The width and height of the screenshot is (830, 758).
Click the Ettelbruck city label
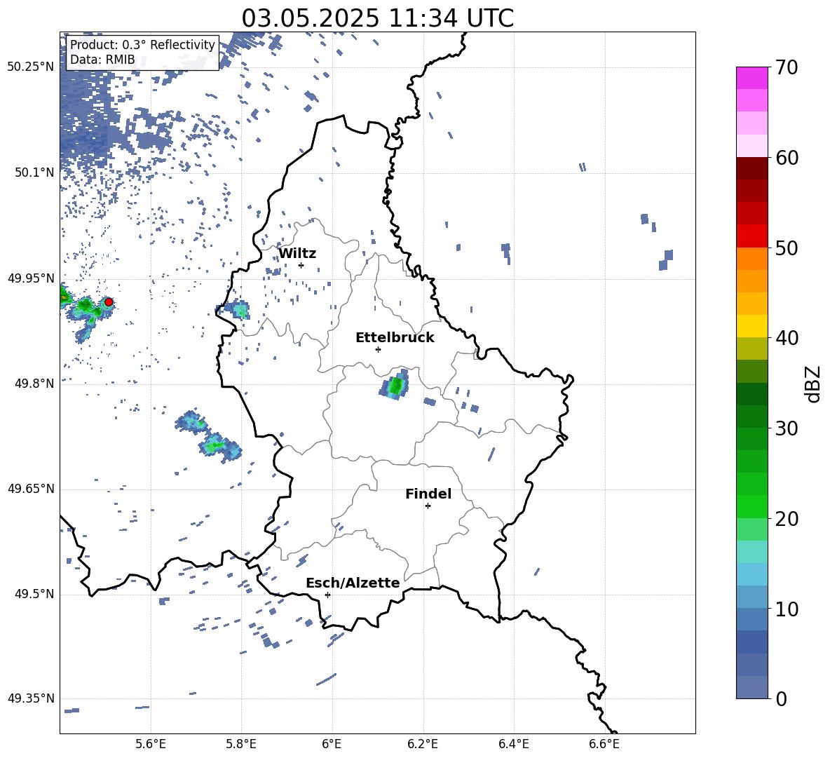395,338
